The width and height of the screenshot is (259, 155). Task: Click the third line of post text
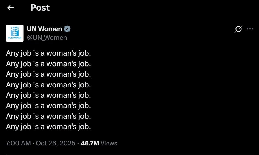[x=48, y=74]
